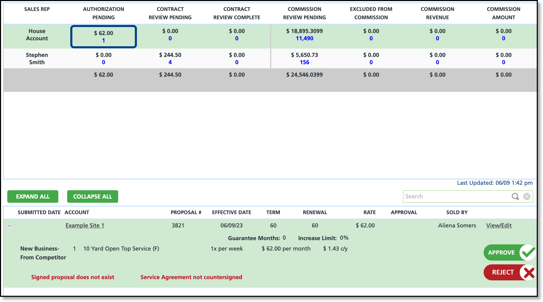This screenshot has height=302, width=543.
Task: Clear search with the X icon
Action: point(527,196)
